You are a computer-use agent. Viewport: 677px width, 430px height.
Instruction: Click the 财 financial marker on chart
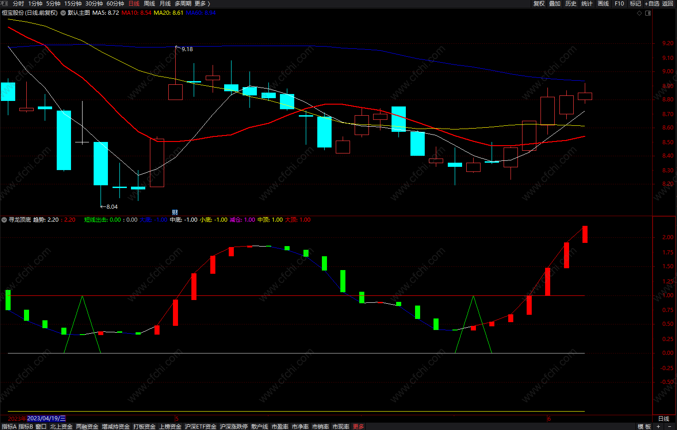click(175, 212)
